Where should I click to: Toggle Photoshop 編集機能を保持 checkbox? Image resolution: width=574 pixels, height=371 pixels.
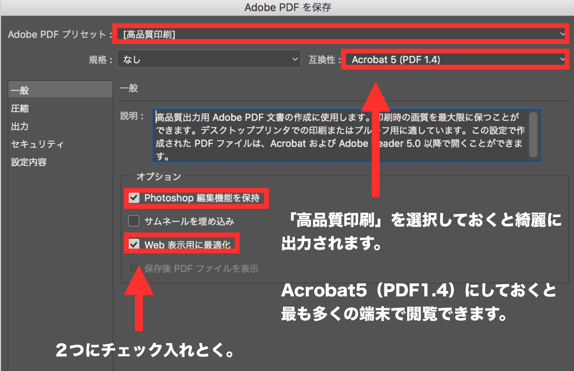134,198
